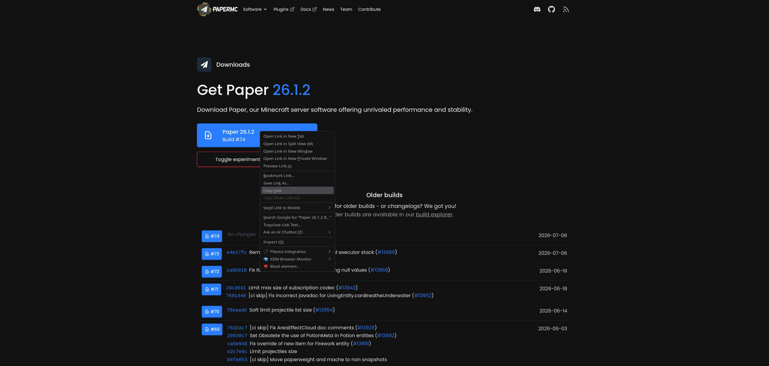Screen dimensions: 769x366
Task: Click the paper plane Downloads icon
Action: 204,65
